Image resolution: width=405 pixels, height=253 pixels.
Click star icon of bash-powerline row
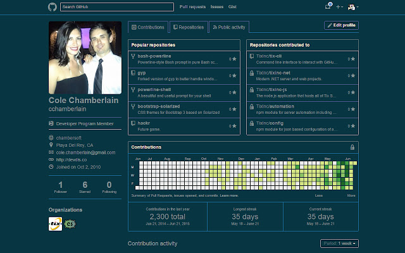point(234,59)
